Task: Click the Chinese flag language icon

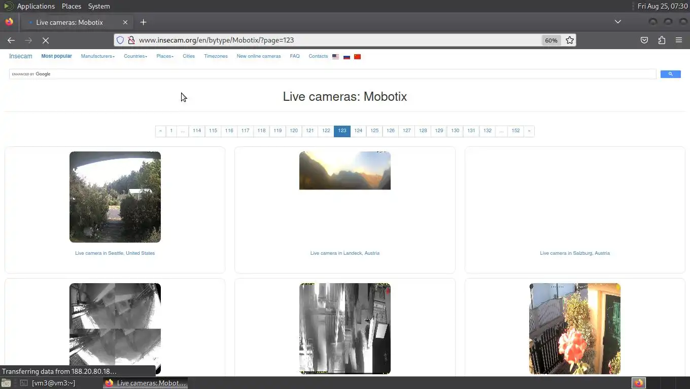Action: click(357, 57)
